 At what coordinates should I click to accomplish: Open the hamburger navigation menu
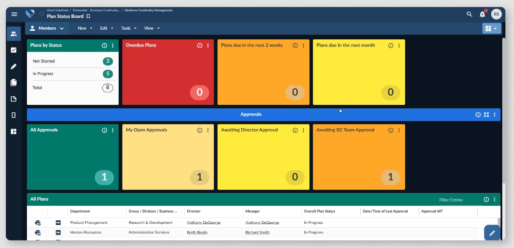[14, 14]
